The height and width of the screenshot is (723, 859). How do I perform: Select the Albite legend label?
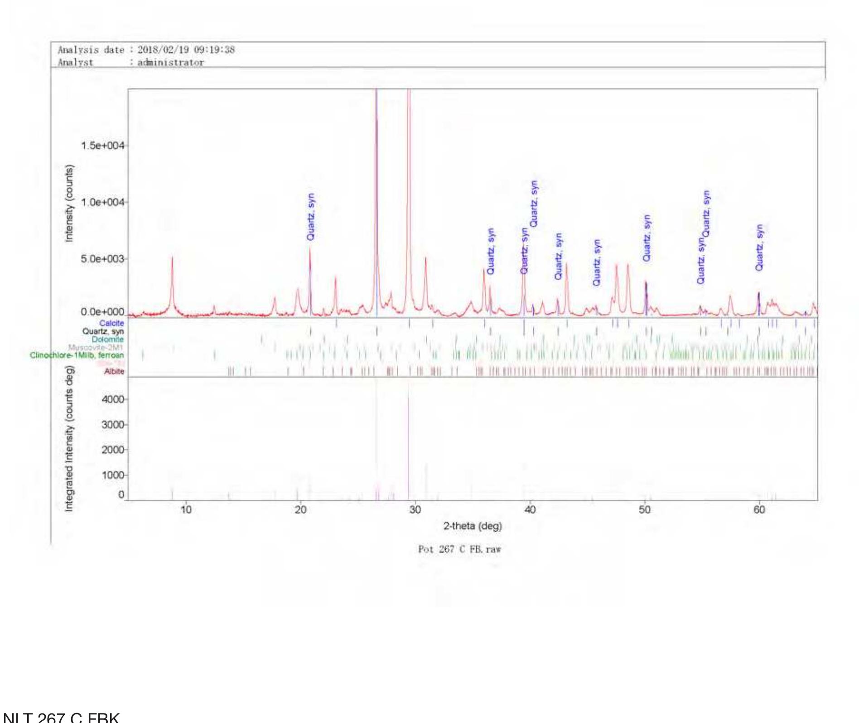pos(114,372)
